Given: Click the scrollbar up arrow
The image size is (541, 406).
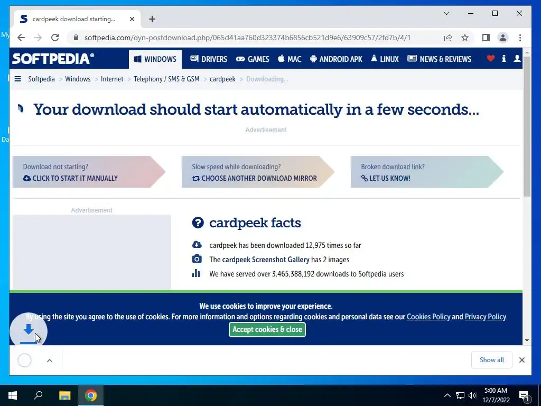Looking at the screenshot, I should (x=527, y=52).
